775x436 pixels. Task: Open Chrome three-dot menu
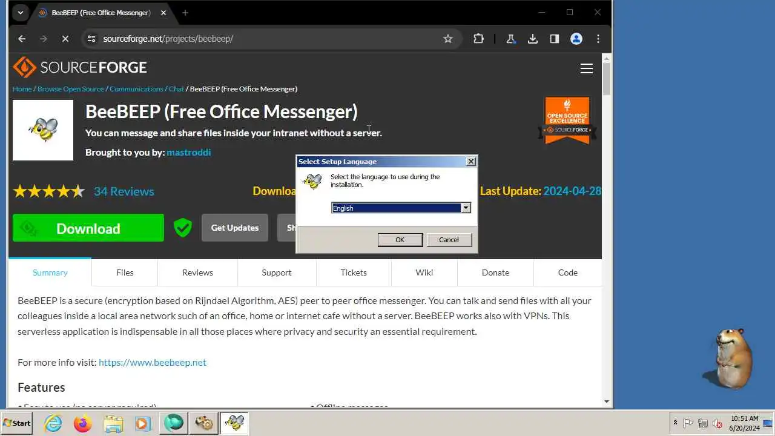[598, 39]
